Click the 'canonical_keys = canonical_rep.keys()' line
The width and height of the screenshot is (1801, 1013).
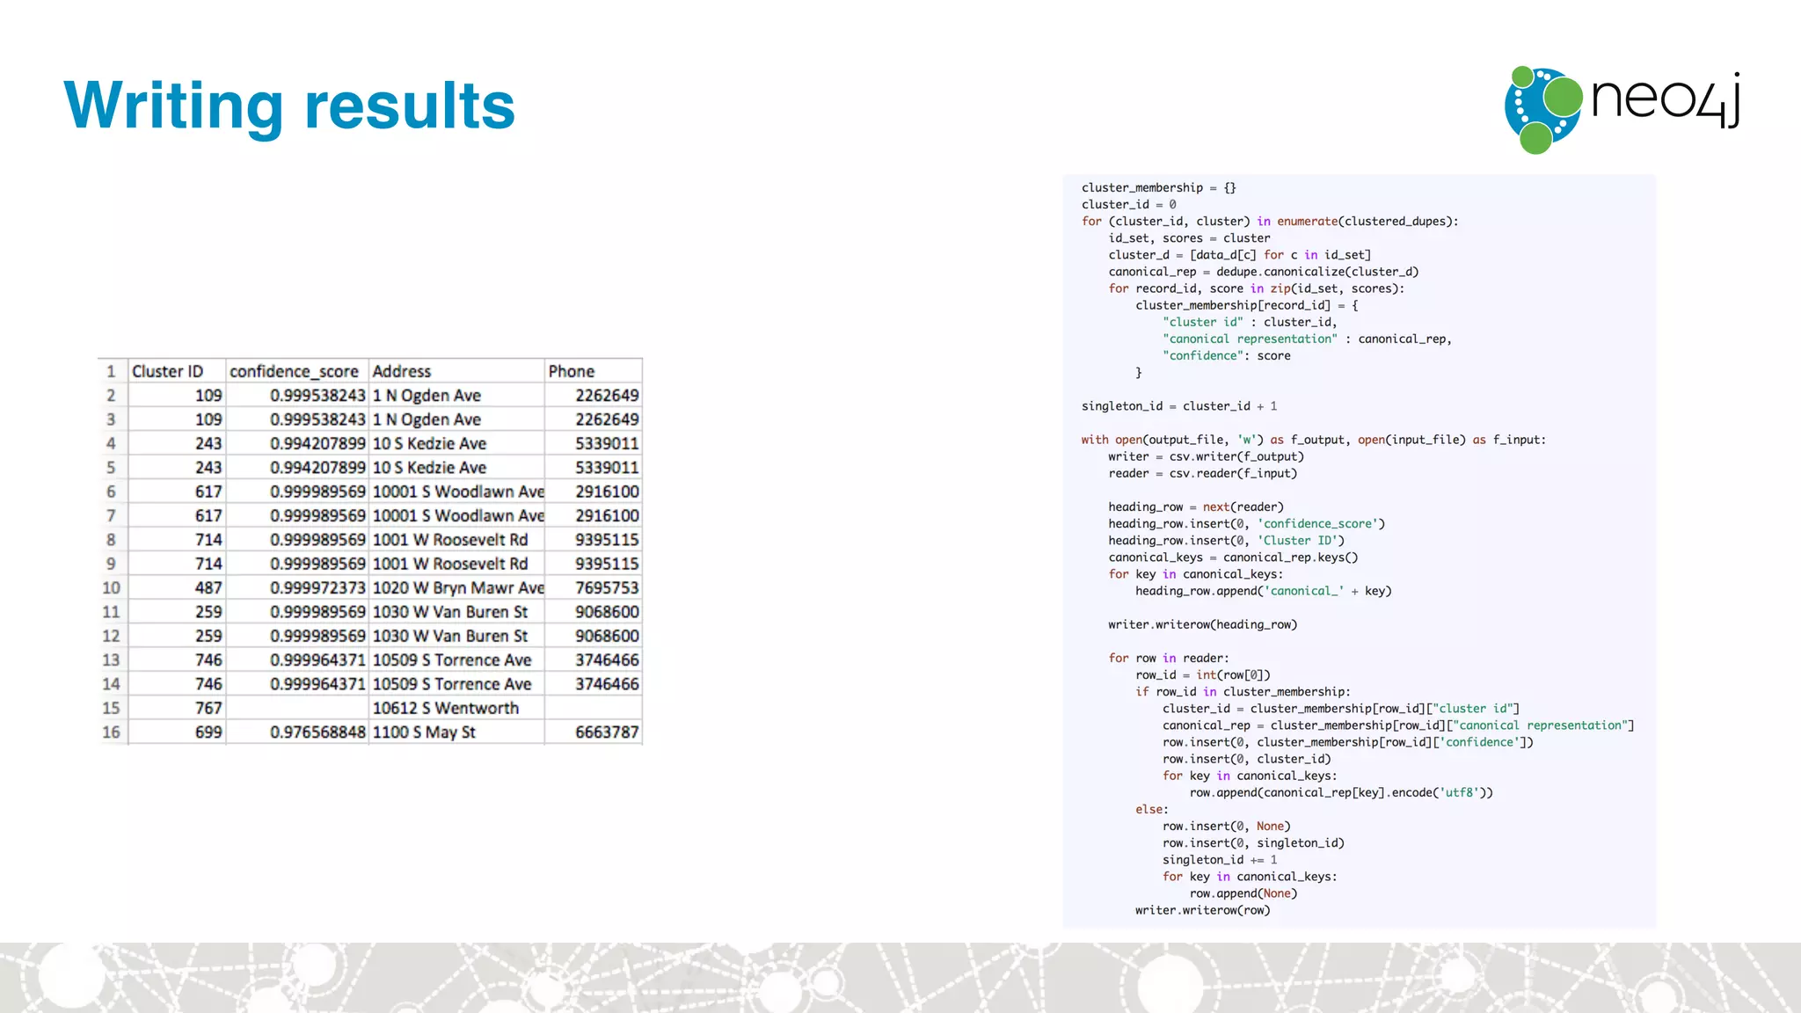coord(1233,558)
